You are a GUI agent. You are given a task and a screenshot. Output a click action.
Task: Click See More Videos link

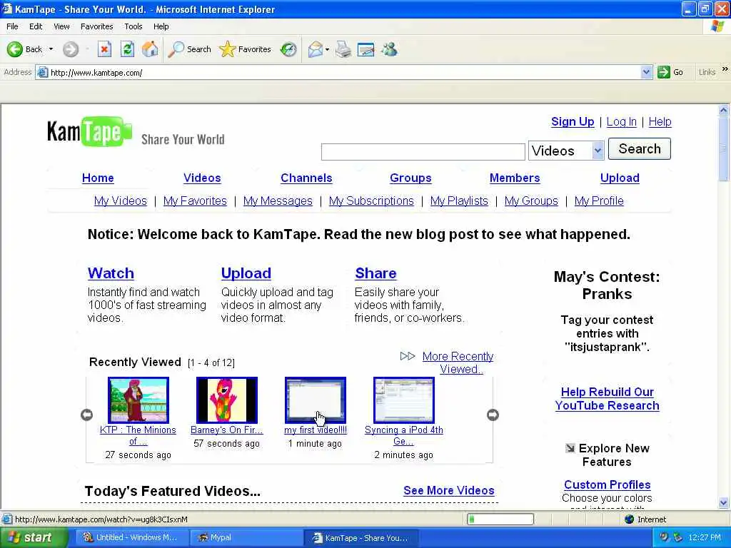tap(448, 490)
